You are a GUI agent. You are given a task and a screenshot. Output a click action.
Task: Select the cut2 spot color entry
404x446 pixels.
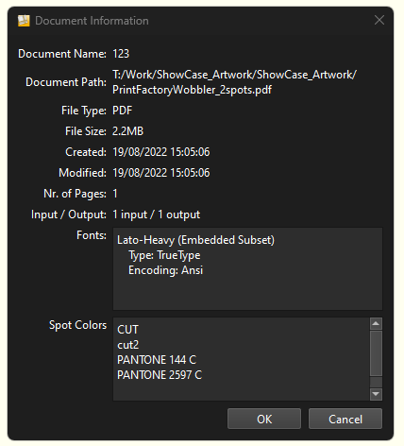coord(127,345)
